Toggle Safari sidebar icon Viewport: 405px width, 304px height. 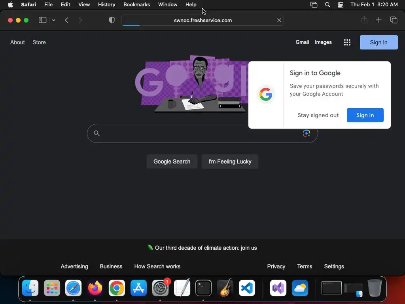pos(42,20)
